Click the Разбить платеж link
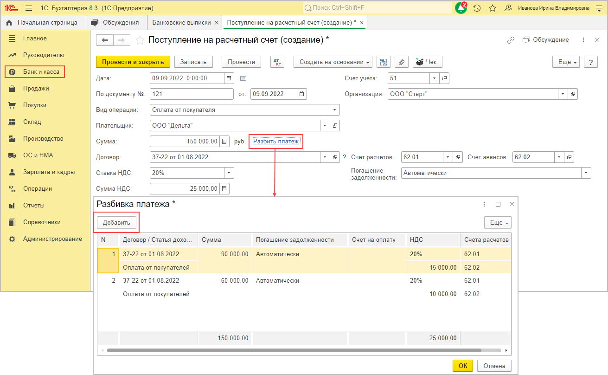The width and height of the screenshot is (608, 375). pyautogui.click(x=275, y=141)
